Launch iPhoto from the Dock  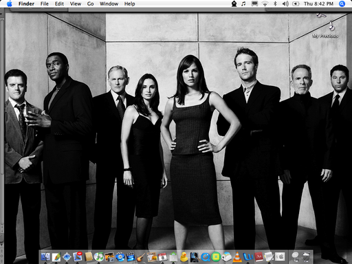[109, 256]
